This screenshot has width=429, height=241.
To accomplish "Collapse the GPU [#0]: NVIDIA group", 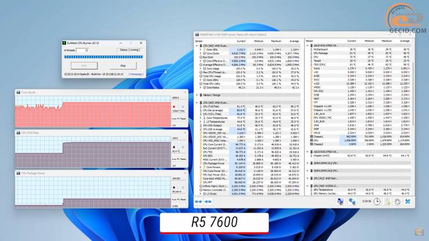I will click(307, 186).
